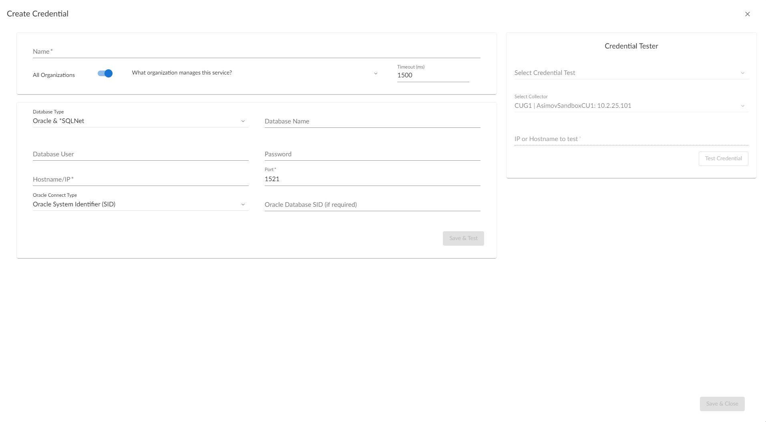Screen dimensions: 766x422
Task: Click the Database User field
Action: tap(140, 154)
